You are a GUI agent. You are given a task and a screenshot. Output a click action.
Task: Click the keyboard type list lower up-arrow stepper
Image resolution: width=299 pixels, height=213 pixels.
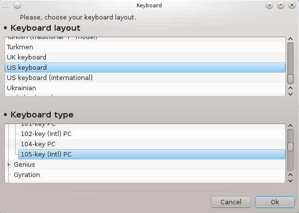290,175
